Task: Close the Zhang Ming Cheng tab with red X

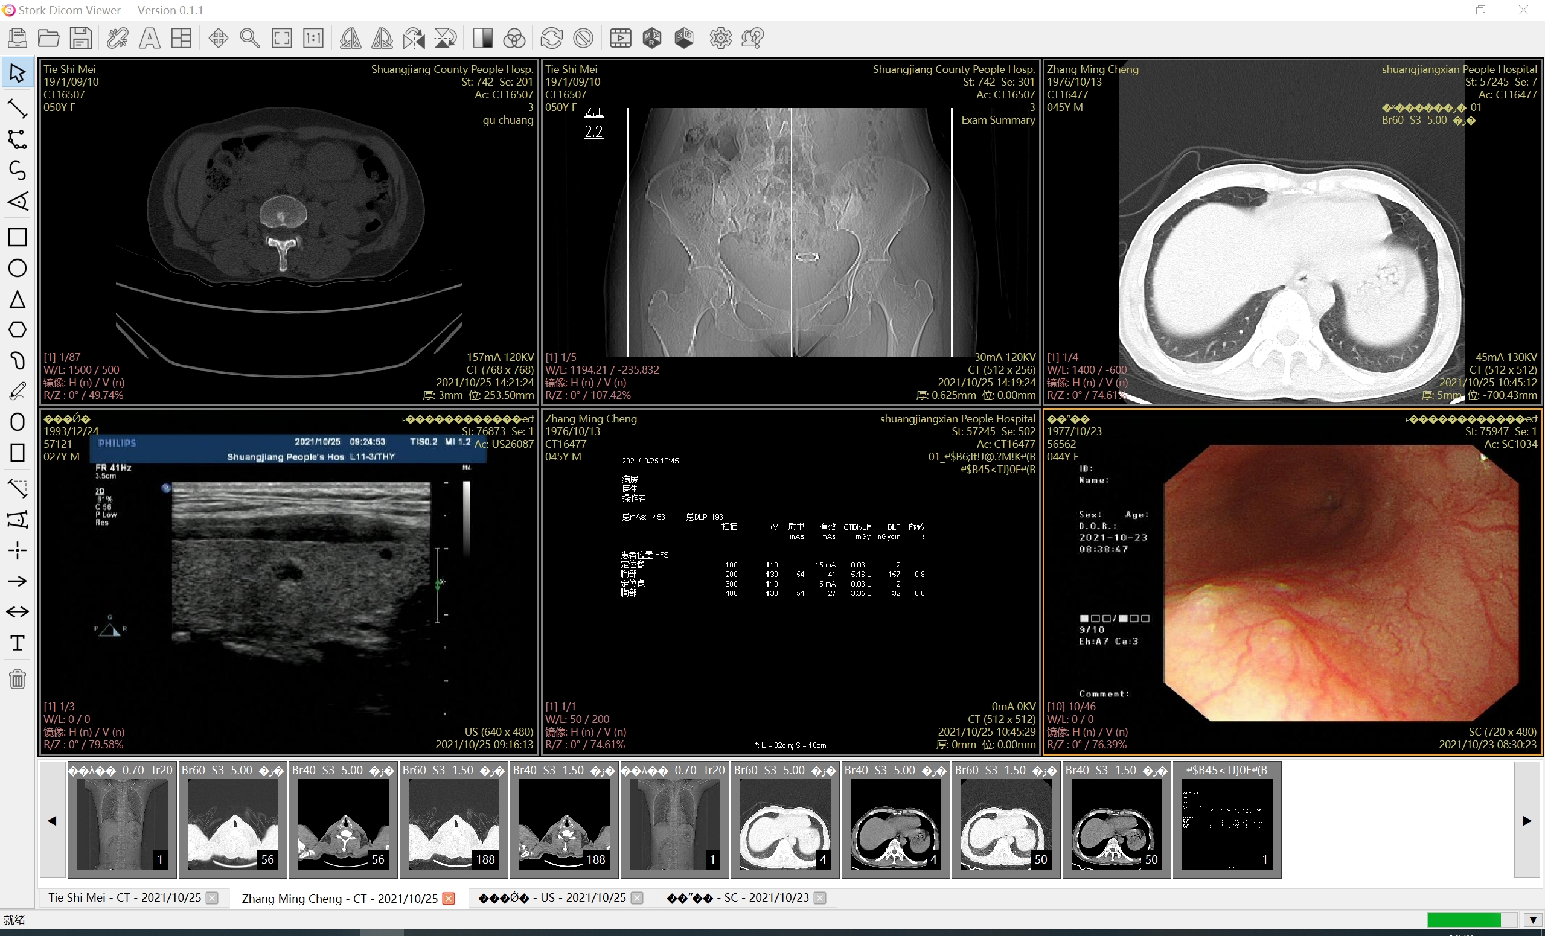Action: point(449,899)
